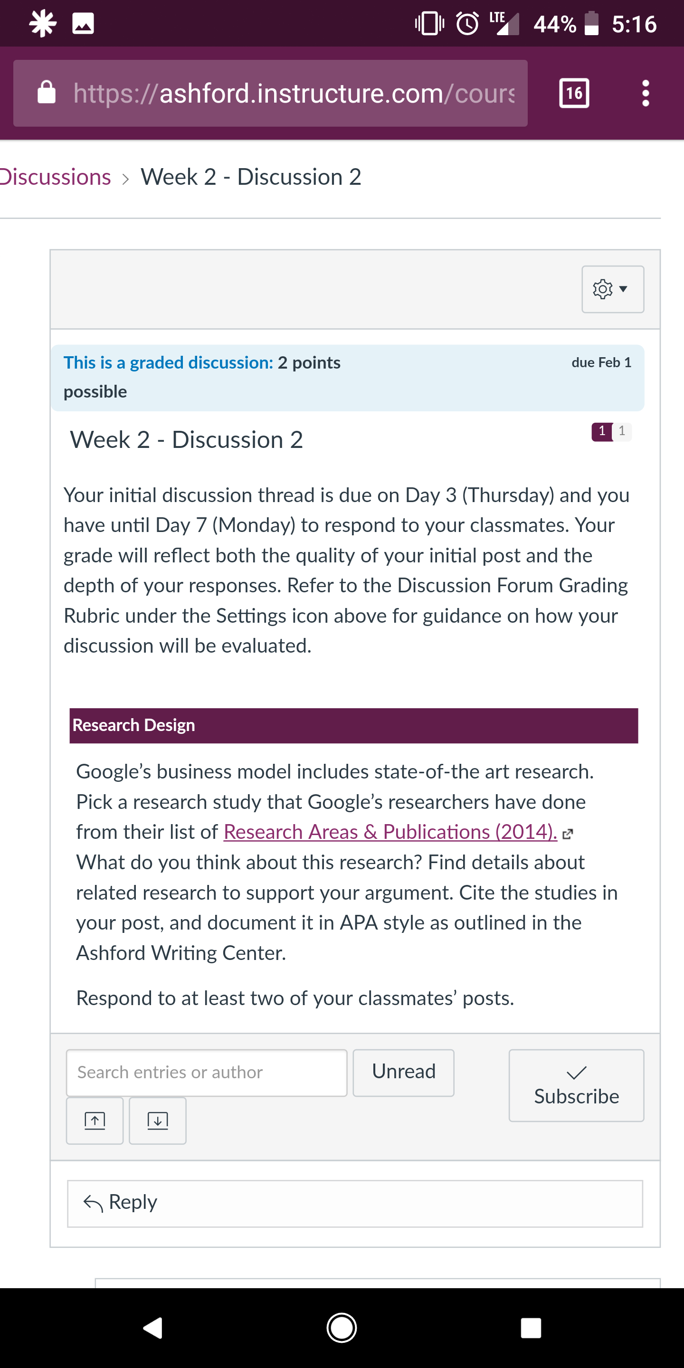Click the Search entries or author field
The height and width of the screenshot is (1368, 684).
[x=207, y=1072]
